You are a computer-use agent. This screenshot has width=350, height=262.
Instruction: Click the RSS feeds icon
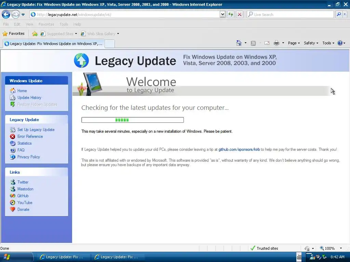click(253, 43)
